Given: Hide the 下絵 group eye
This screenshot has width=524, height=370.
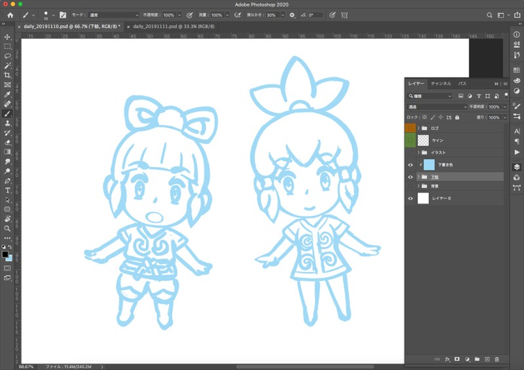Looking at the screenshot, I should (411, 177).
